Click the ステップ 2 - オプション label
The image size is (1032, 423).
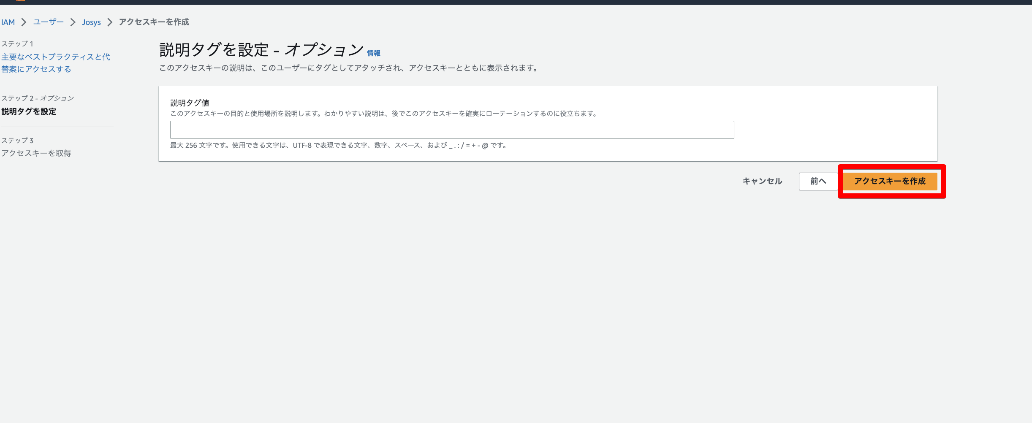pos(38,98)
